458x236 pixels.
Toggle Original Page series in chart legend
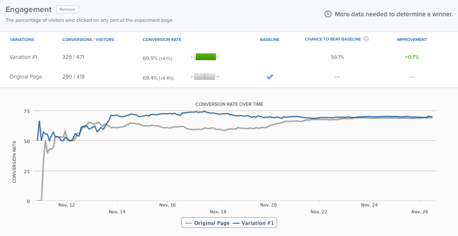tap(207, 223)
